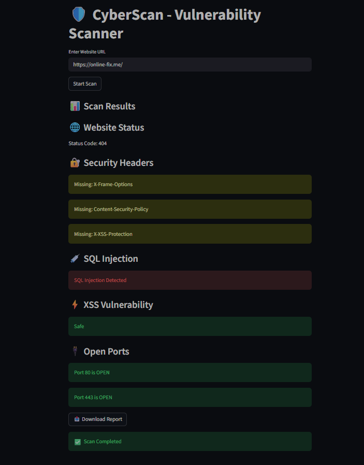Click the Status Code 404 text

point(88,143)
